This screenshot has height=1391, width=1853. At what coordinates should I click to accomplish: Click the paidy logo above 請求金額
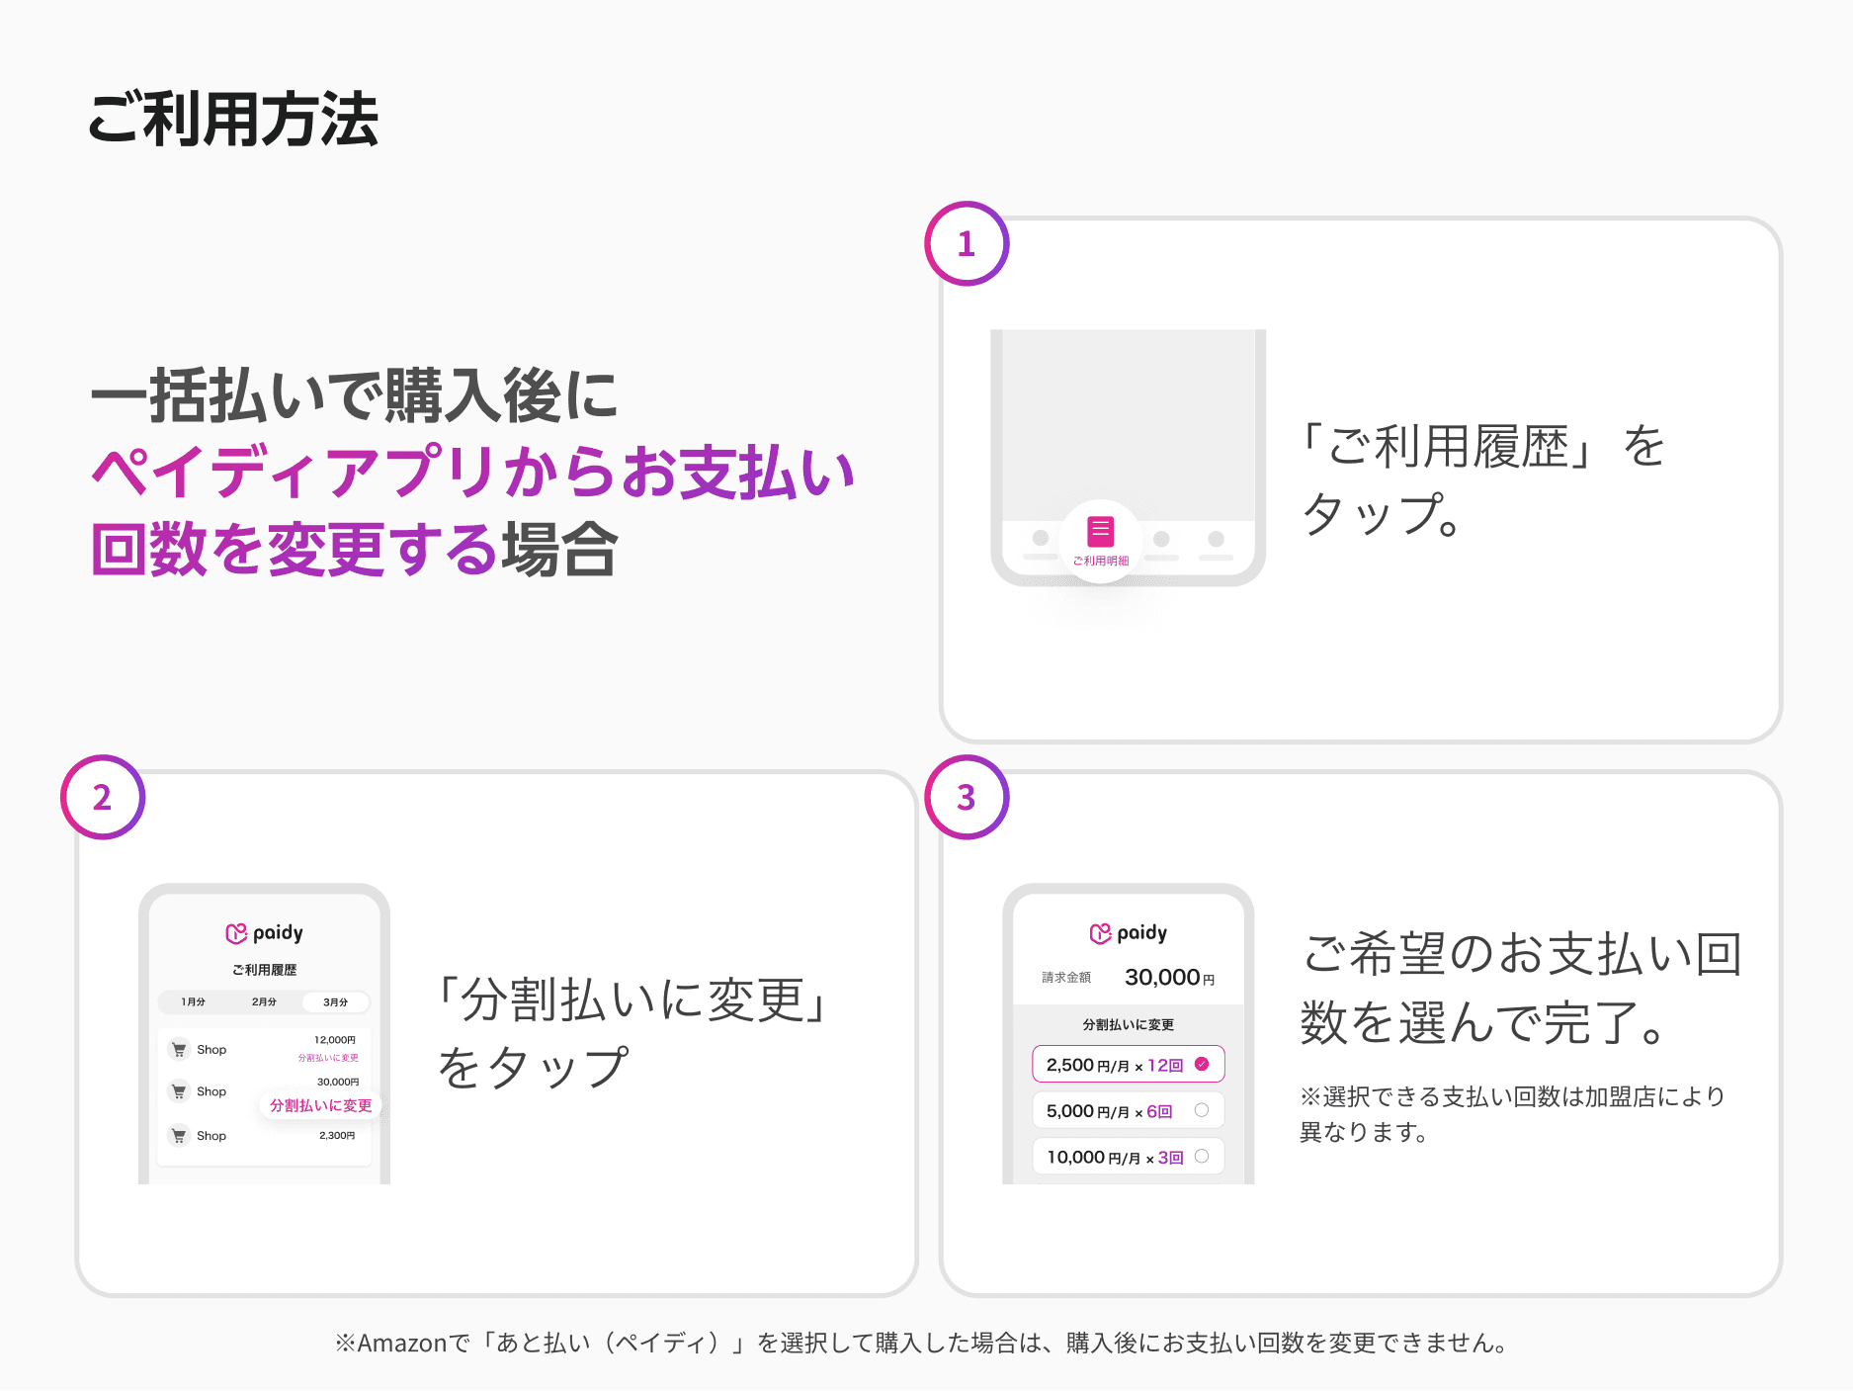tap(1128, 933)
